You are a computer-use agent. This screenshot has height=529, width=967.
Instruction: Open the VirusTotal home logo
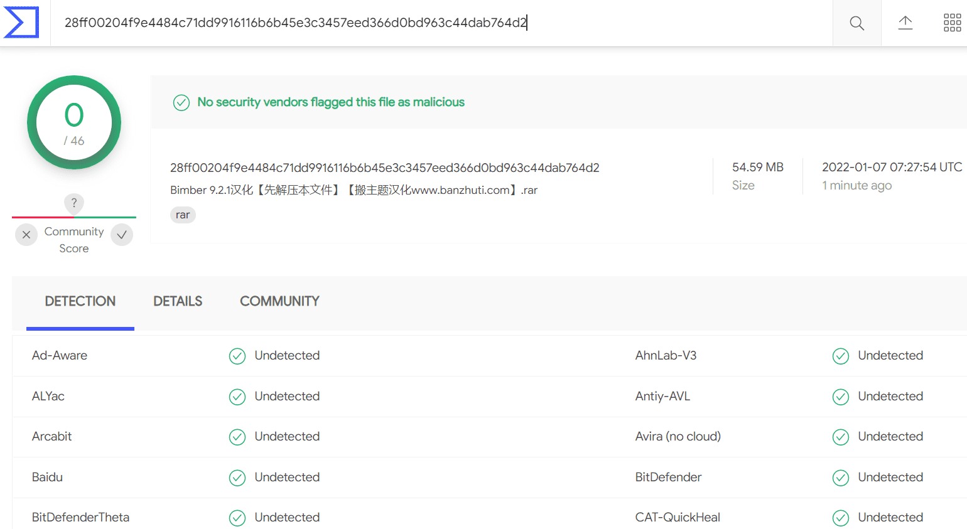[21, 23]
